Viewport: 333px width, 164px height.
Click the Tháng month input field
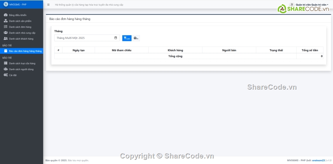[84, 38]
